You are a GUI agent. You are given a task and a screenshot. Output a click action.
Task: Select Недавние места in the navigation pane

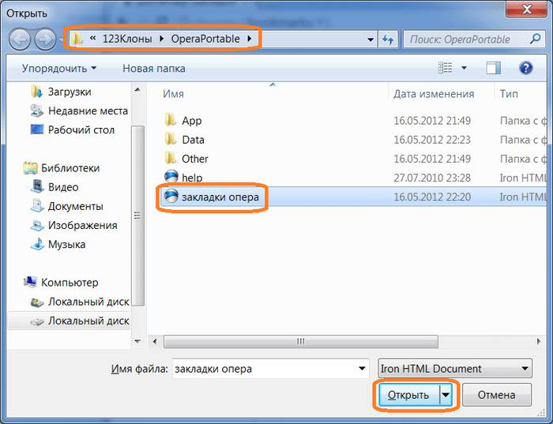[x=88, y=111]
